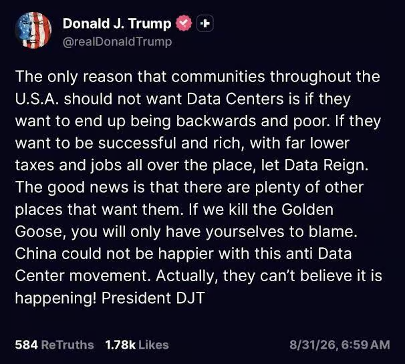Click the "President DJT" signature text
The width and height of the screenshot is (405, 364).
pyautogui.click(x=153, y=298)
